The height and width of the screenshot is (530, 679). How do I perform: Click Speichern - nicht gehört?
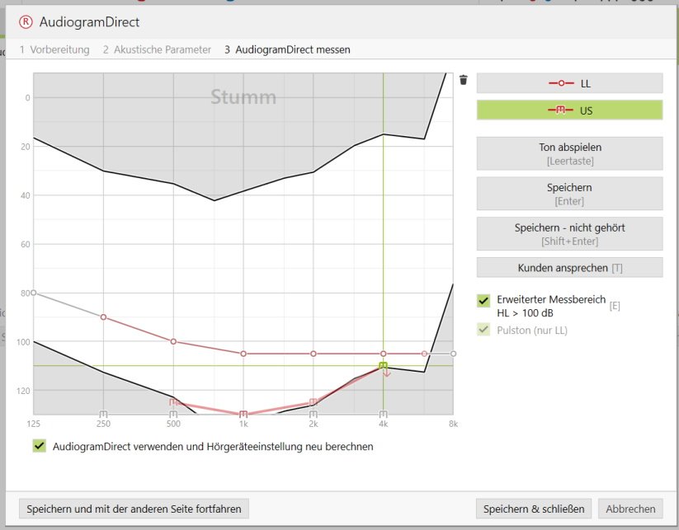click(569, 233)
